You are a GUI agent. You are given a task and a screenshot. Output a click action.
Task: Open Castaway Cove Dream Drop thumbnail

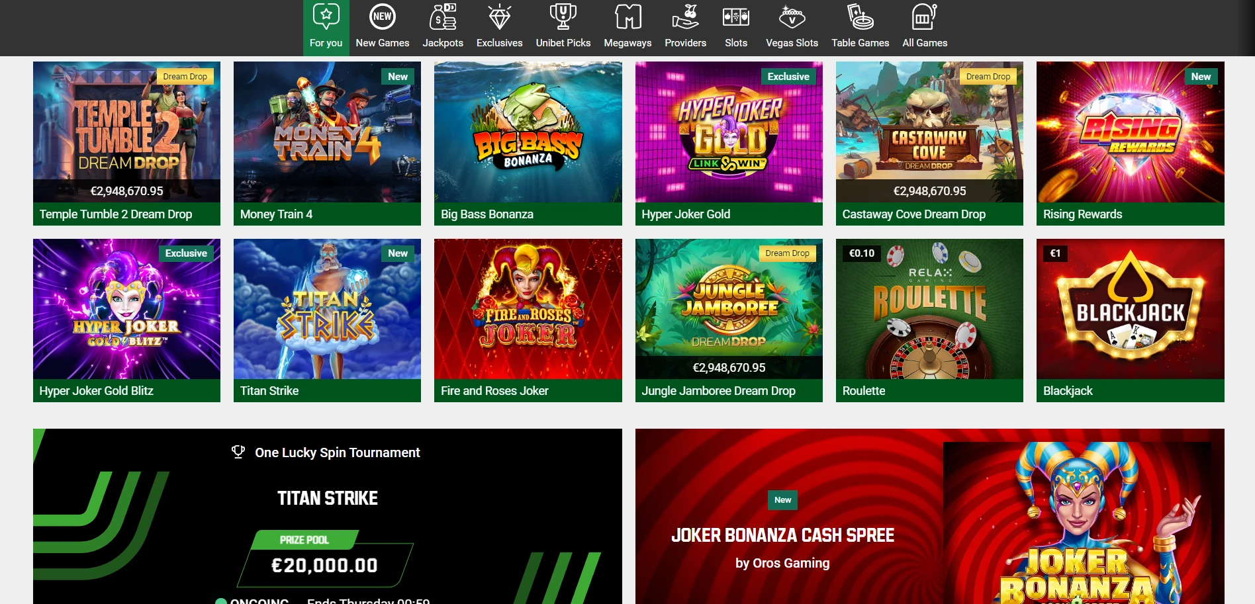pyautogui.click(x=929, y=132)
